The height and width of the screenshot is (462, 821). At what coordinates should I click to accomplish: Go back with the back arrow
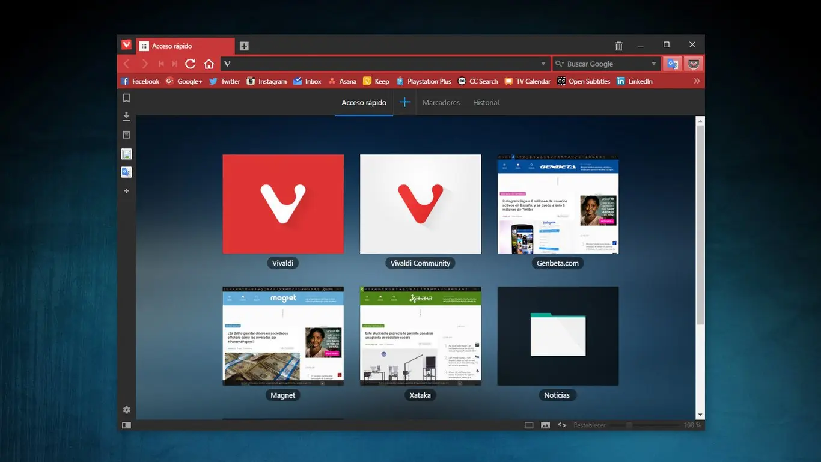tap(126, 64)
